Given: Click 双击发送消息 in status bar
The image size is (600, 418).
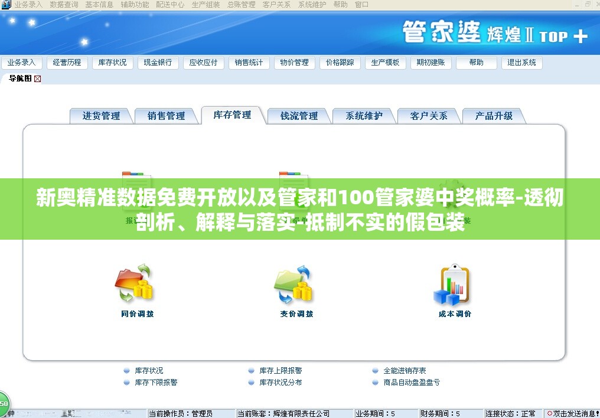Looking at the screenshot, I should point(573,414).
